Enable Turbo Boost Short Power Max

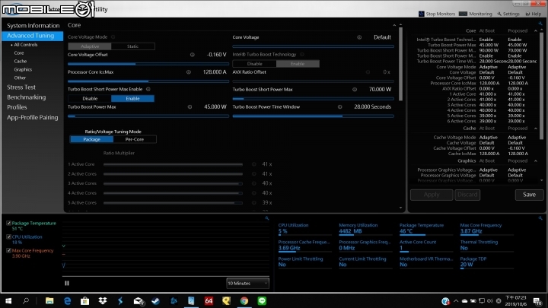tap(132, 98)
